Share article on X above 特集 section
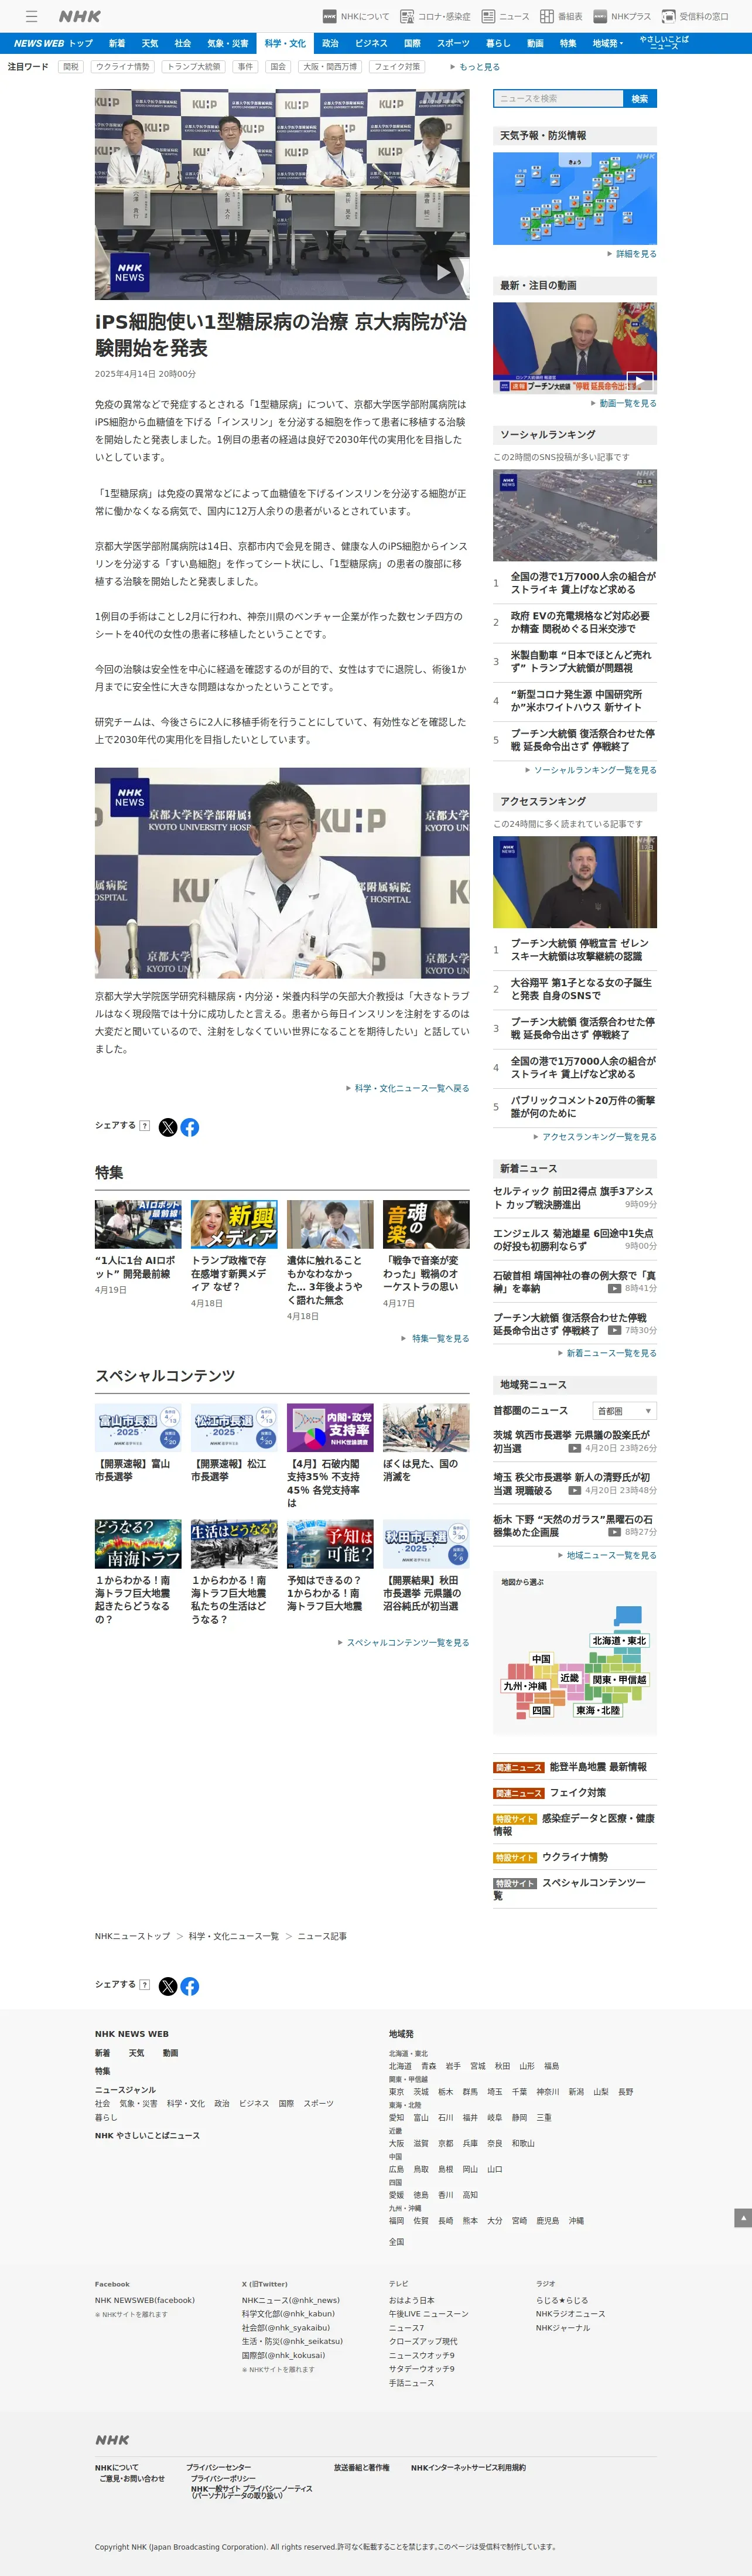This screenshot has height=2576, width=752. click(x=168, y=1127)
